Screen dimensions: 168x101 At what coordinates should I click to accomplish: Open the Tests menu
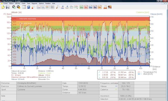click(x=29, y=3)
